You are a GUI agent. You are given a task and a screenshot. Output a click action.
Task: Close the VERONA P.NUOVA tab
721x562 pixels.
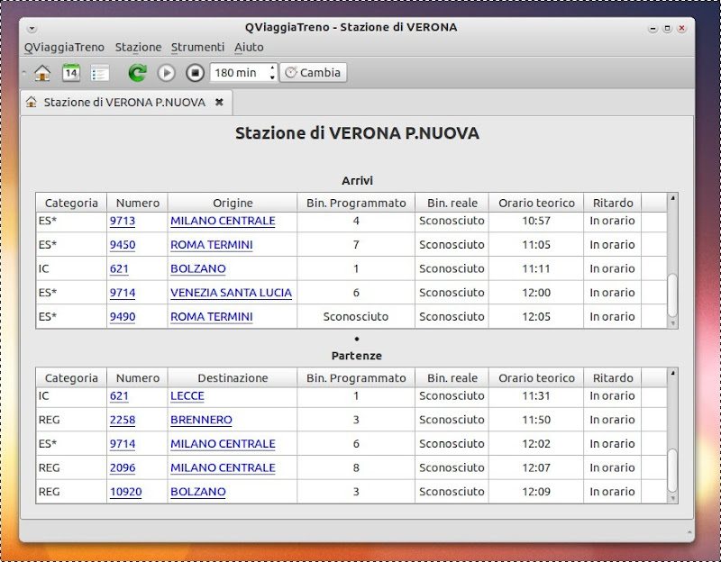[x=219, y=102]
